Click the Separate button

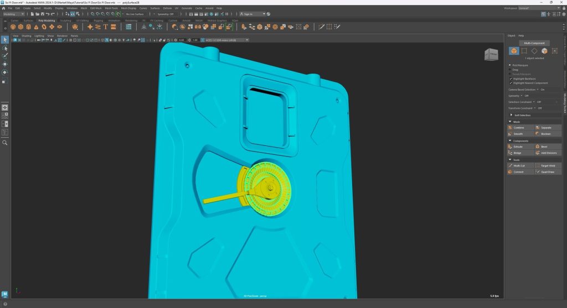pyautogui.click(x=548, y=128)
